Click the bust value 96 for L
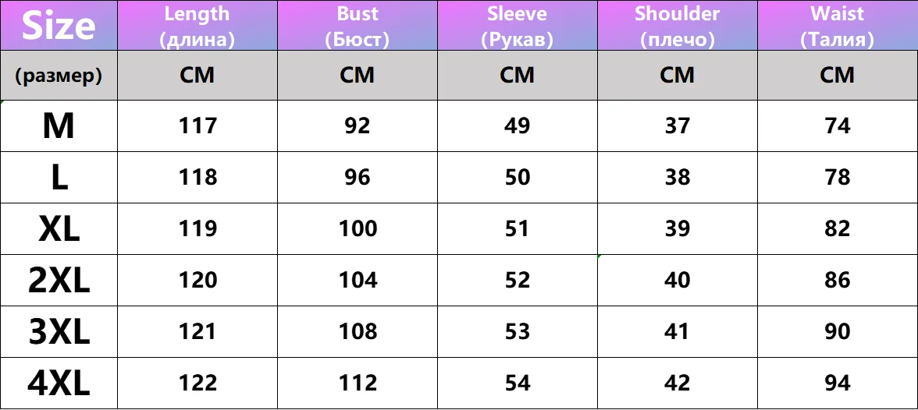The height and width of the screenshot is (410, 918). coord(358,177)
